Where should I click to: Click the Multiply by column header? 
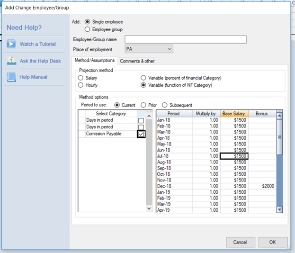[x=206, y=114]
